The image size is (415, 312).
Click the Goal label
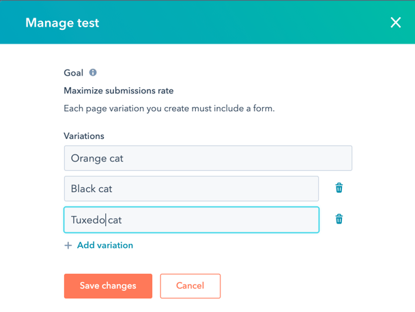pyautogui.click(x=73, y=73)
